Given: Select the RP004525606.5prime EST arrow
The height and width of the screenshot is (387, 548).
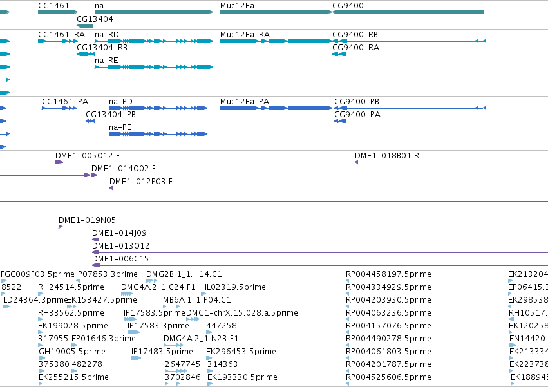Looking at the screenshot, I should [x=347, y=384].
